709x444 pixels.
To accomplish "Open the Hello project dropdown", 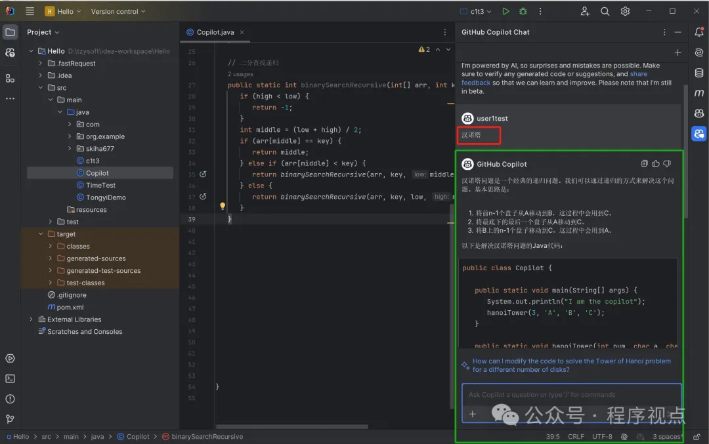I will tap(63, 11).
